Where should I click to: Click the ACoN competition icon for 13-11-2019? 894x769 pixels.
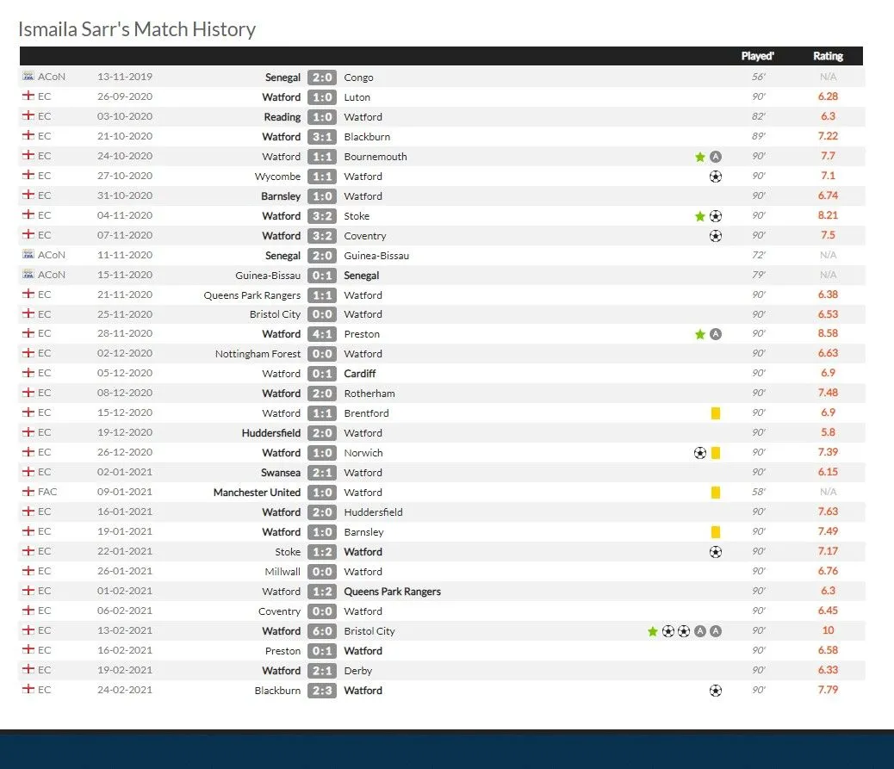point(28,77)
